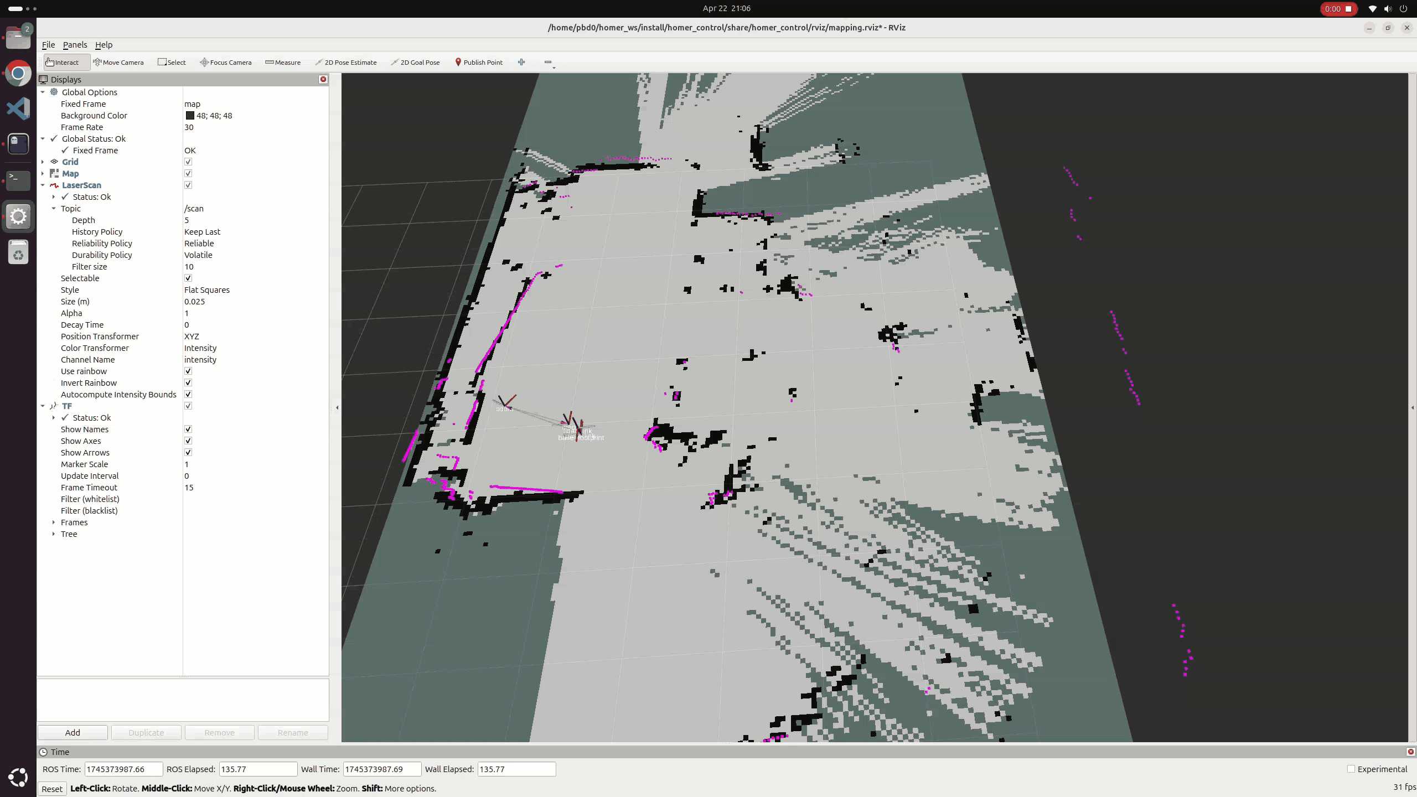Expand the Map display properties
1417x797 pixels.
click(x=43, y=173)
